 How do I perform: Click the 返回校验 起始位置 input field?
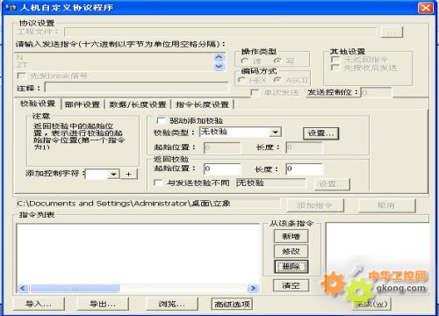tap(222, 169)
